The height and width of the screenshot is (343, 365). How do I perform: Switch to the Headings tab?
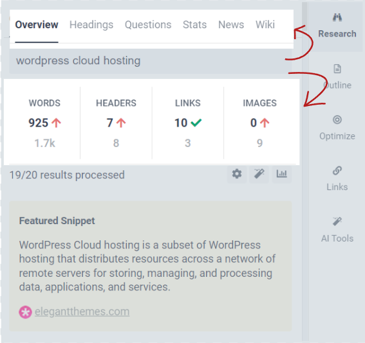(91, 24)
